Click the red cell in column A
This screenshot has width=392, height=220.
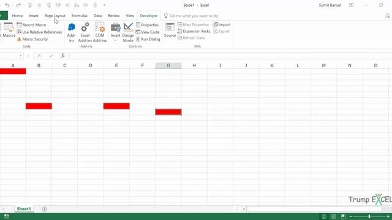[x=13, y=71]
